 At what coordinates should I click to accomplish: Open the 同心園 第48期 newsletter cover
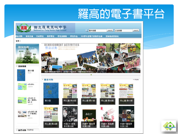click(70, 94)
